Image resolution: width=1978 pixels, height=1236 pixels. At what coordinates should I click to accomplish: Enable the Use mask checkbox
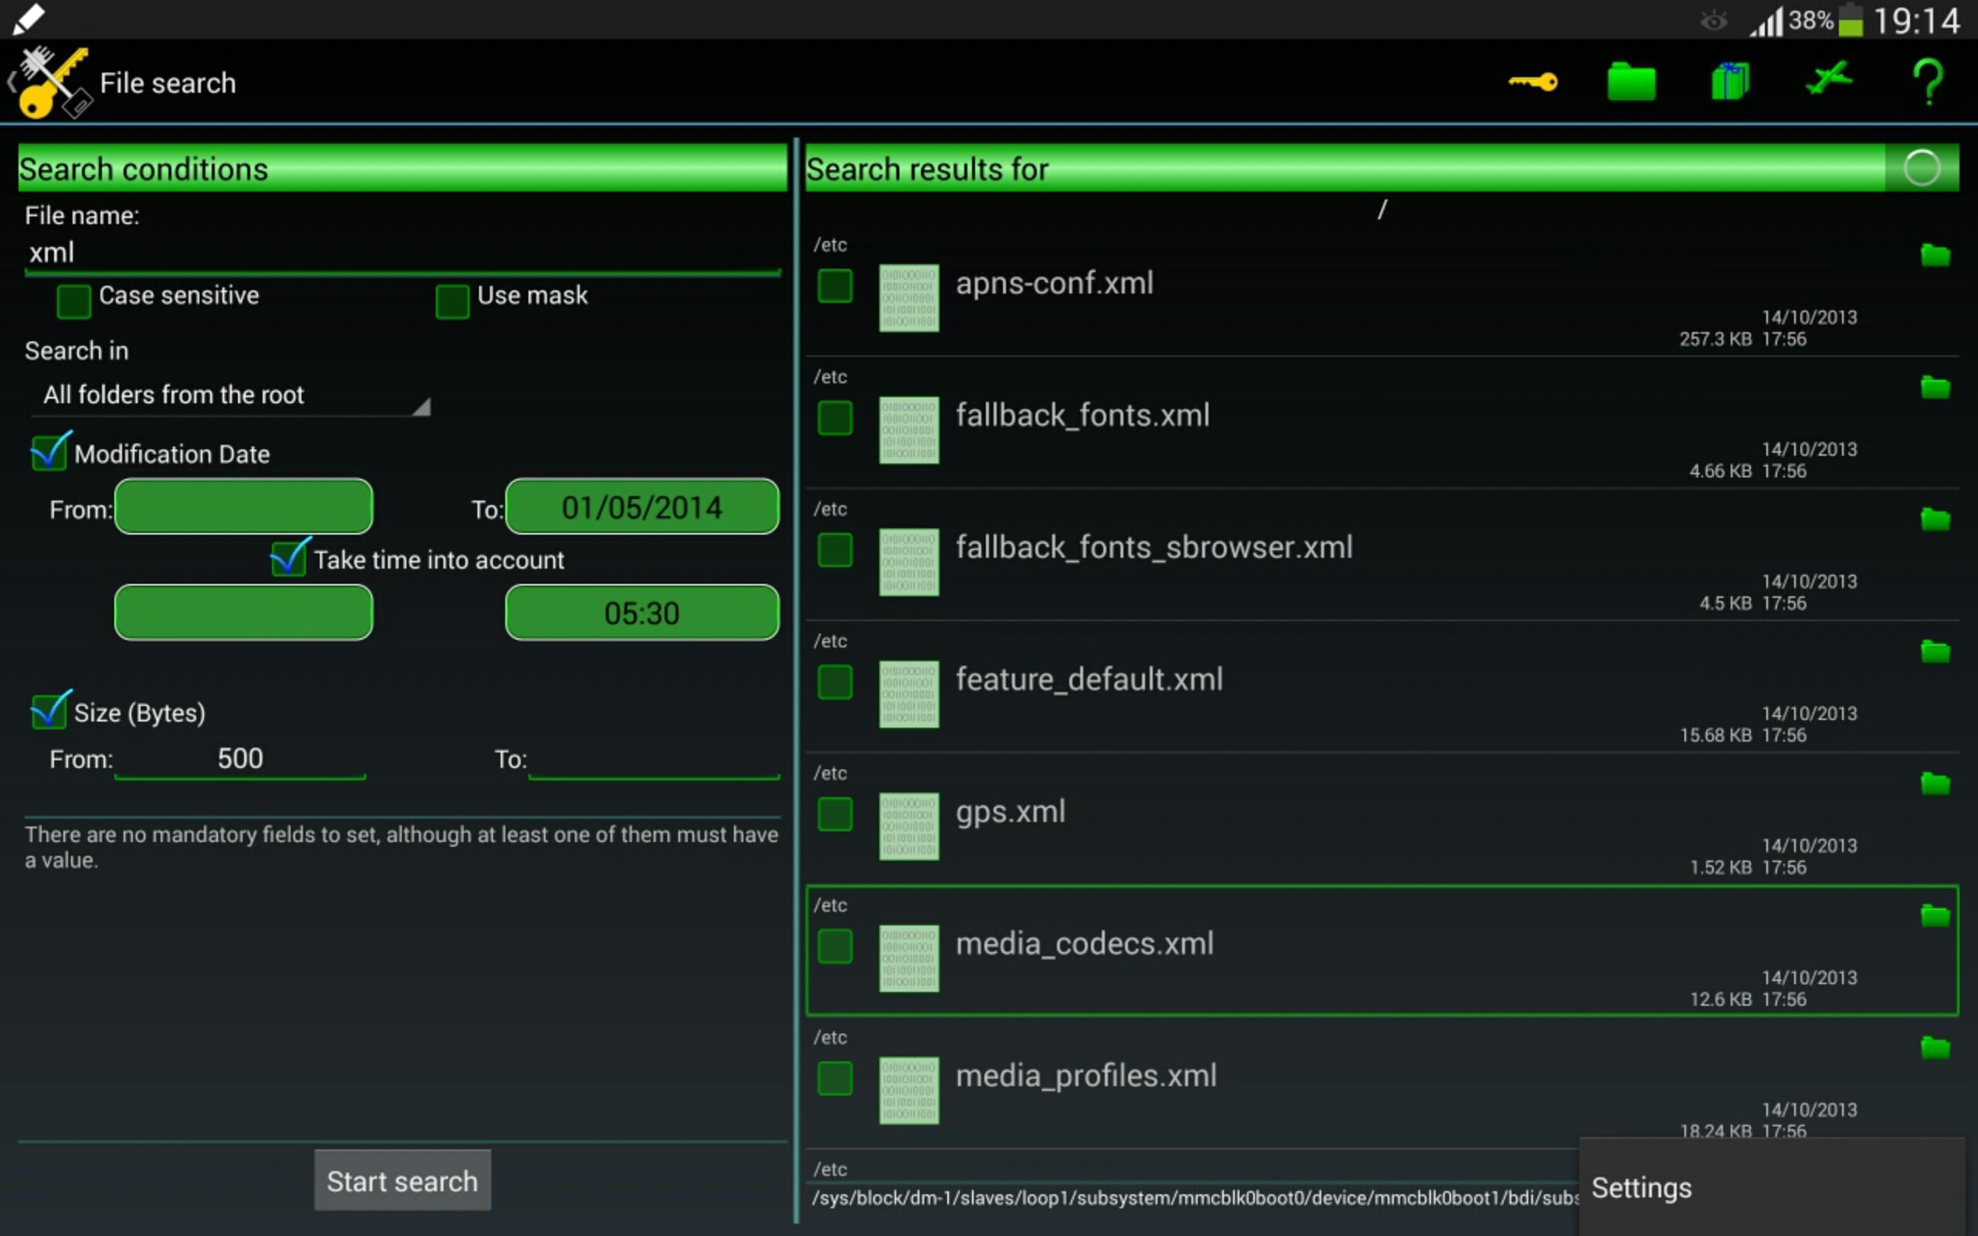click(x=452, y=301)
